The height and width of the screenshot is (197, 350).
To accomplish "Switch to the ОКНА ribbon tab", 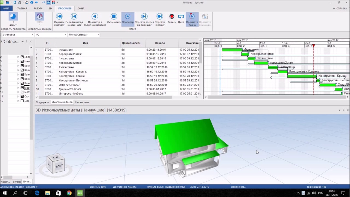I will [x=81, y=8].
